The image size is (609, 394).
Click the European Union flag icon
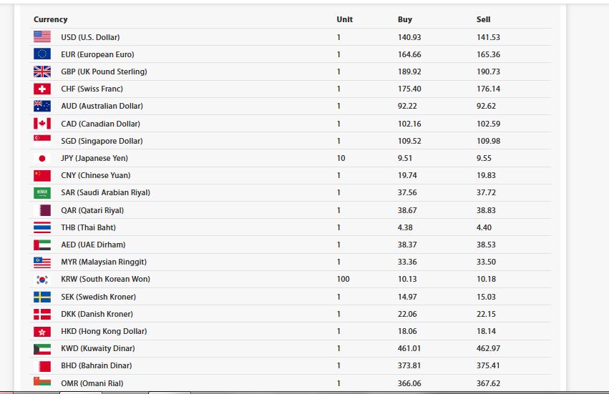(x=42, y=54)
